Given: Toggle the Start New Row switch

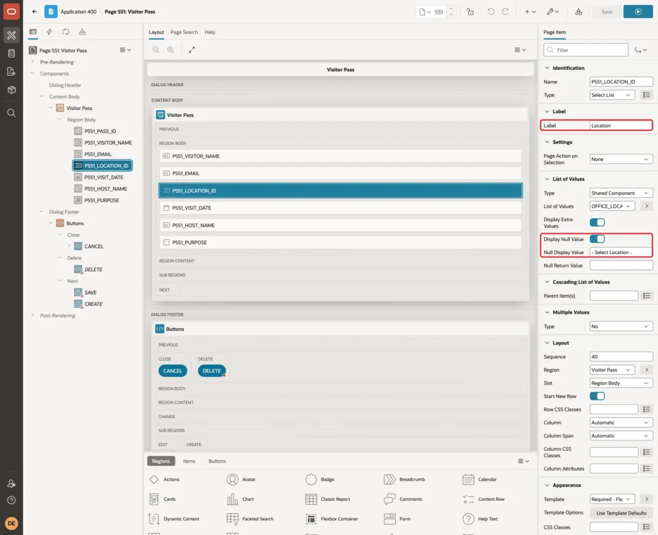Looking at the screenshot, I should coord(597,396).
